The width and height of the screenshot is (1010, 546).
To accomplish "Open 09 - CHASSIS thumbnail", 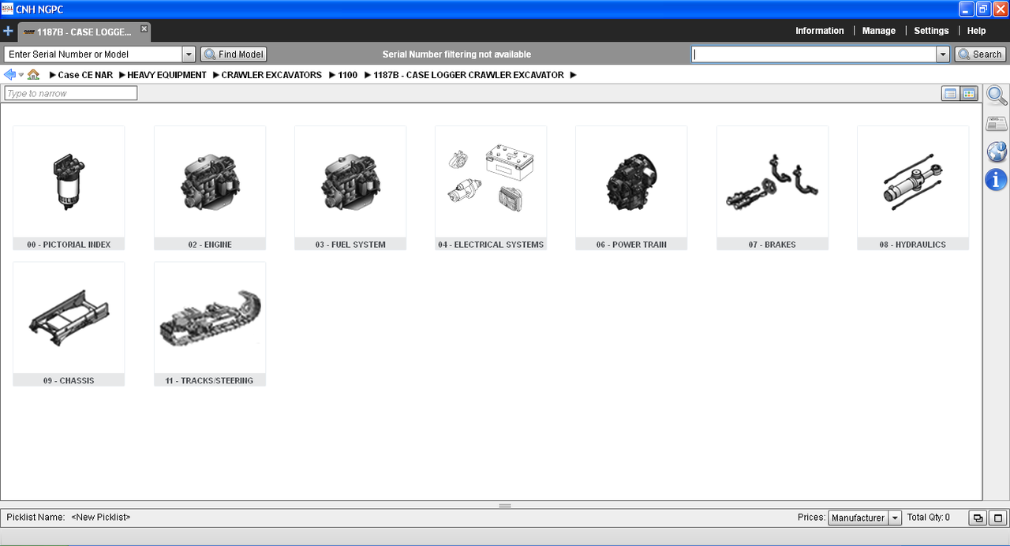I will point(69,324).
